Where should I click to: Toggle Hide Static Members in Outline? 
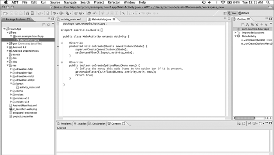pos(257,25)
